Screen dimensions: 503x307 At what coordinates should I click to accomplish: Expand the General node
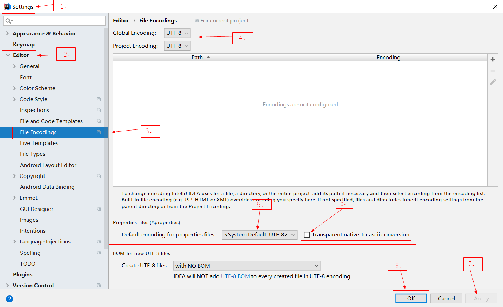pyautogui.click(x=14, y=66)
